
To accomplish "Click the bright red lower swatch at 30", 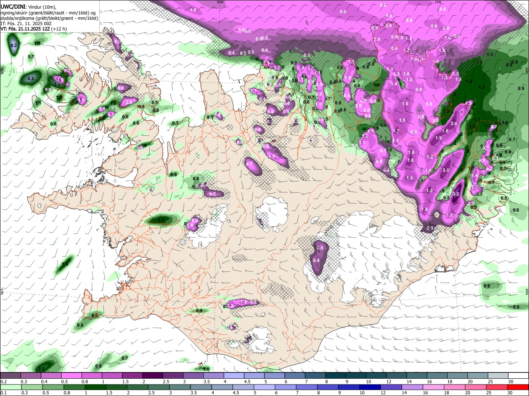I will coord(518,387).
